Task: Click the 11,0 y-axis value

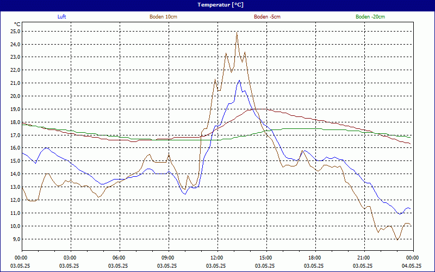Action: [x=16, y=213]
